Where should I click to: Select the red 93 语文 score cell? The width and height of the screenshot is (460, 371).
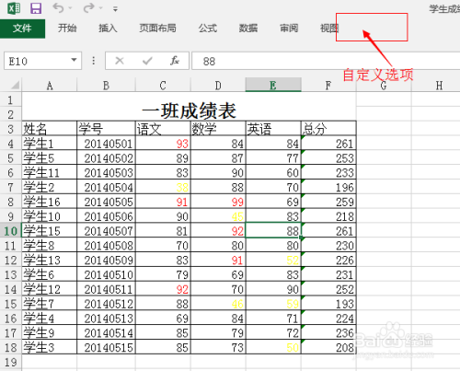tap(163, 144)
